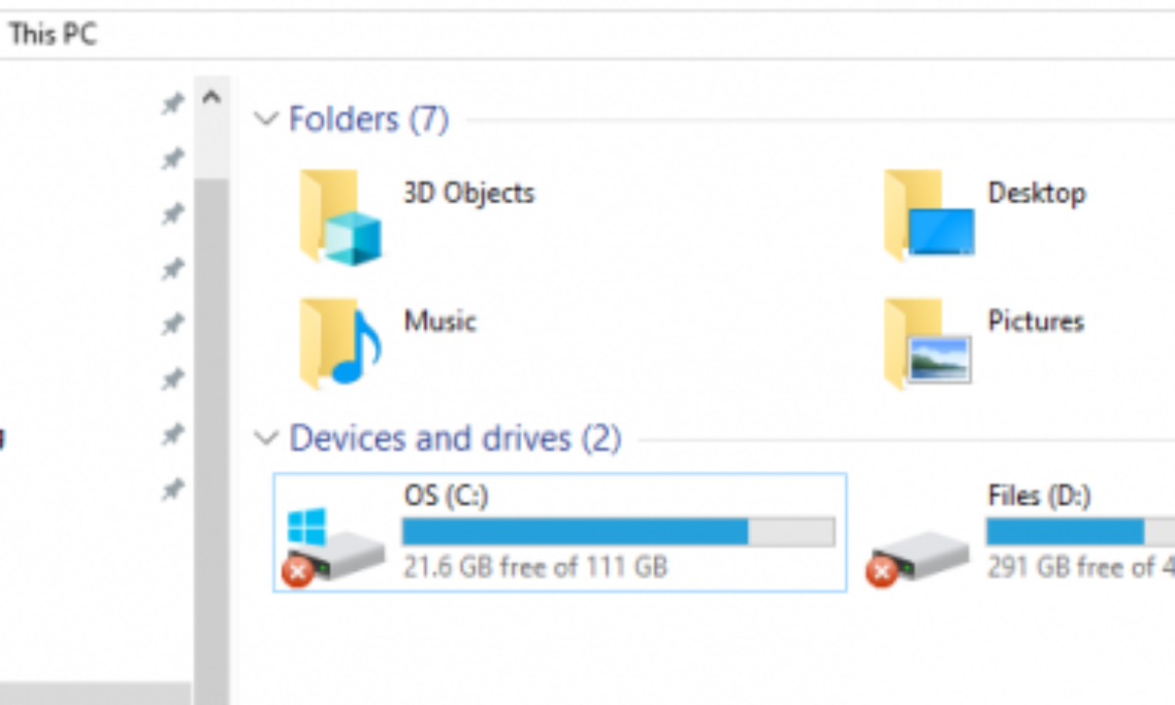
Task: Click the This PC address bar text
Action: coord(53,35)
